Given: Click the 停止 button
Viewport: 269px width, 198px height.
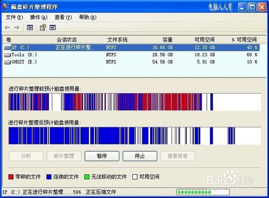Looking at the screenshot, I should coord(140,156).
